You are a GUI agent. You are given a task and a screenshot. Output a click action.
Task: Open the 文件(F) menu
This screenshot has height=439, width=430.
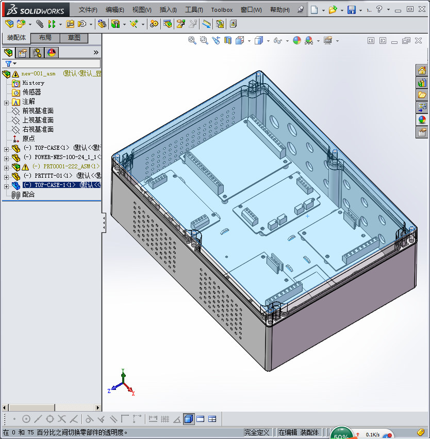(x=88, y=10)
